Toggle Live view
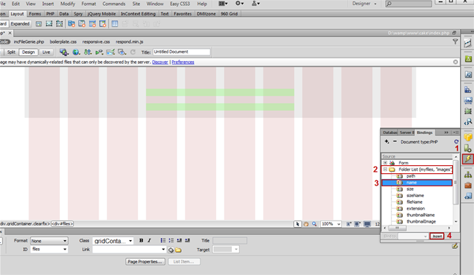The width and height of the screenshot is (474, 275). (46, 52)
